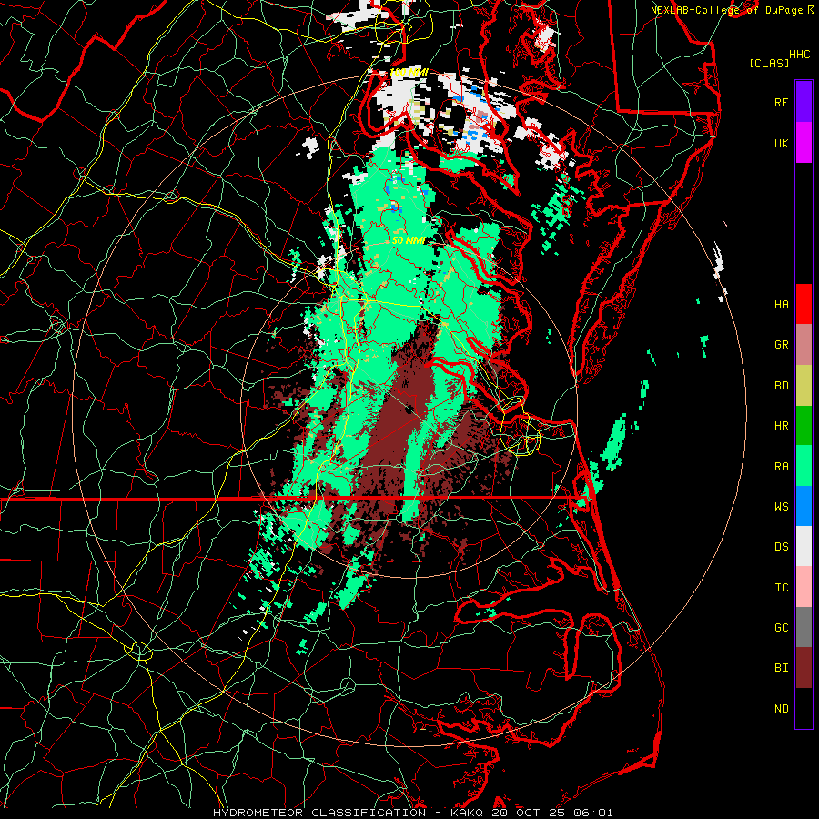Click the 'BD' legend label

781,386
